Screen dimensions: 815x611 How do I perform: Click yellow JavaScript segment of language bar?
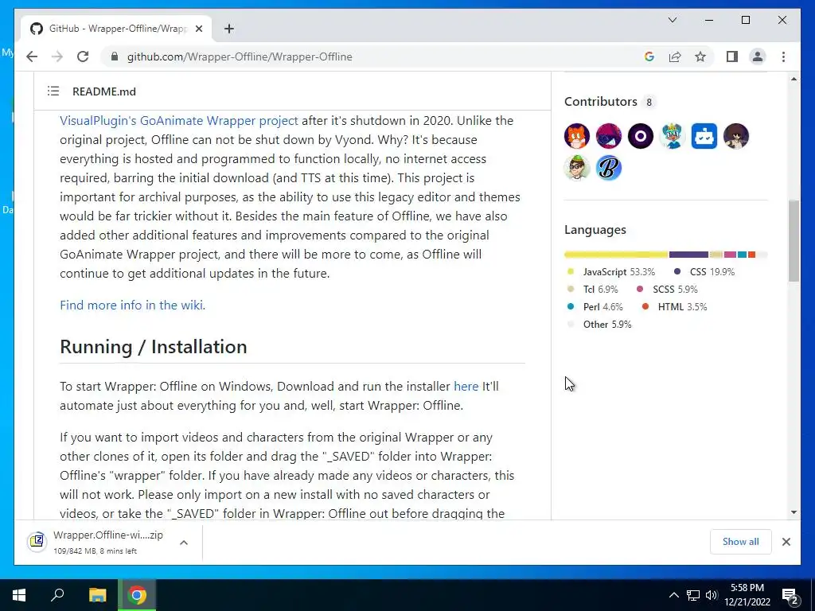(x=616, y=255)
